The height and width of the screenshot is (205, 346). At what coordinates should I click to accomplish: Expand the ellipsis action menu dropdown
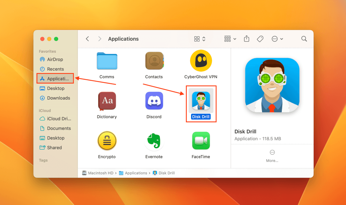pyautogui.click(x=277, y=39)
